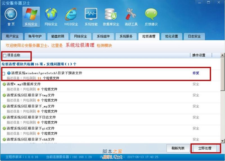Click blue info icon beside prefetch item

coord(9,73)
